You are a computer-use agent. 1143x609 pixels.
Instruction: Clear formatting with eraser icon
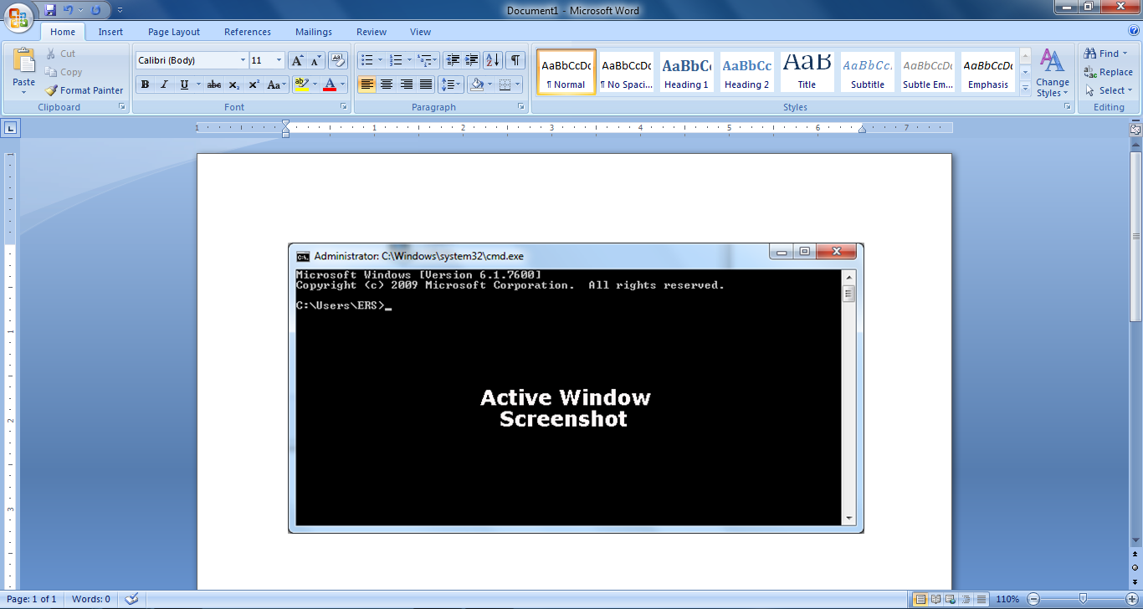[338, 60]
